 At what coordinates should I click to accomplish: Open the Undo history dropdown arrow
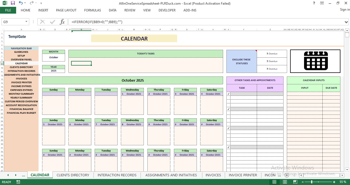[x=25, y=3]
